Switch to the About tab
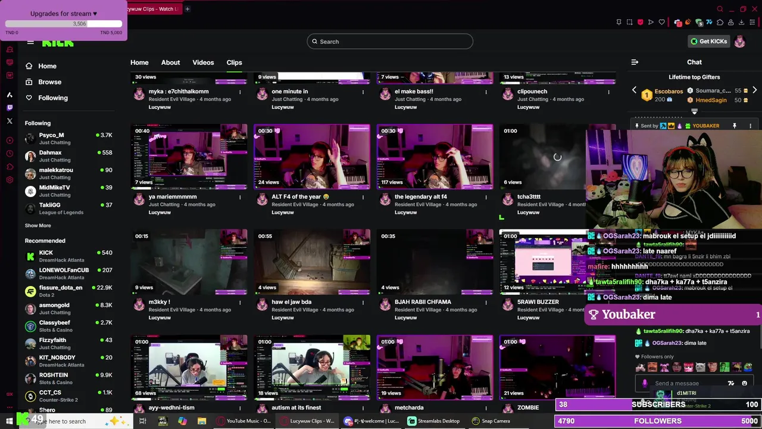 point(170,63)
